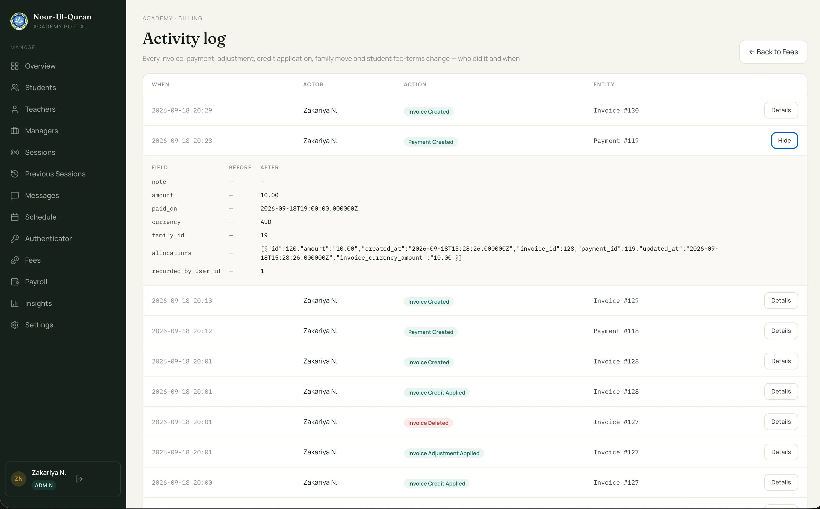
Task: Click the timestamp 2026-09-18 20:13
Action: pyautogui.click(x=182, y=301)
